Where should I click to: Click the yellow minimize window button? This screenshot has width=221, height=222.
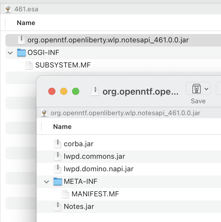point(64,91)
